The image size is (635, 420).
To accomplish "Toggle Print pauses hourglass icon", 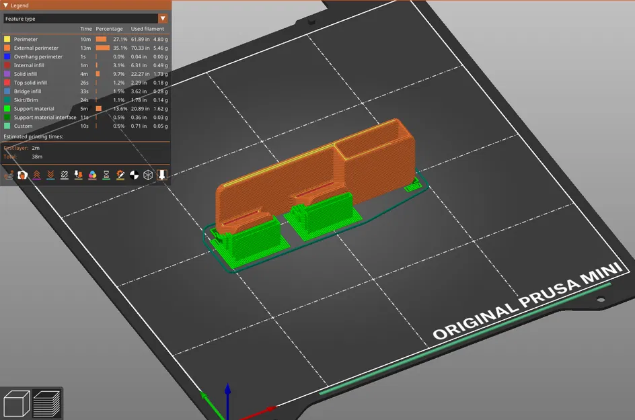I will (106, 175).
